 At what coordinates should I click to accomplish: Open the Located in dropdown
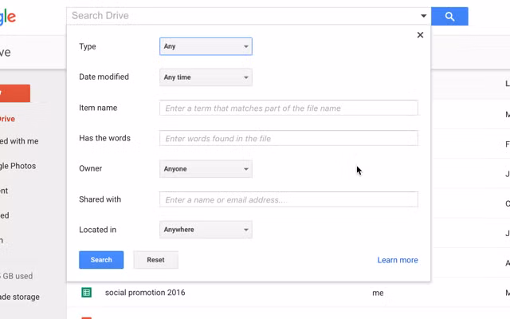pyautogui.click(x=206, y=230)
